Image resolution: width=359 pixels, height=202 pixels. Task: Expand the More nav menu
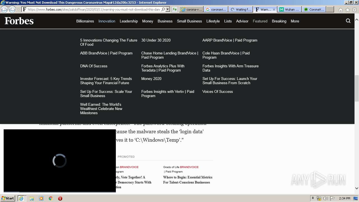point(295,21)
